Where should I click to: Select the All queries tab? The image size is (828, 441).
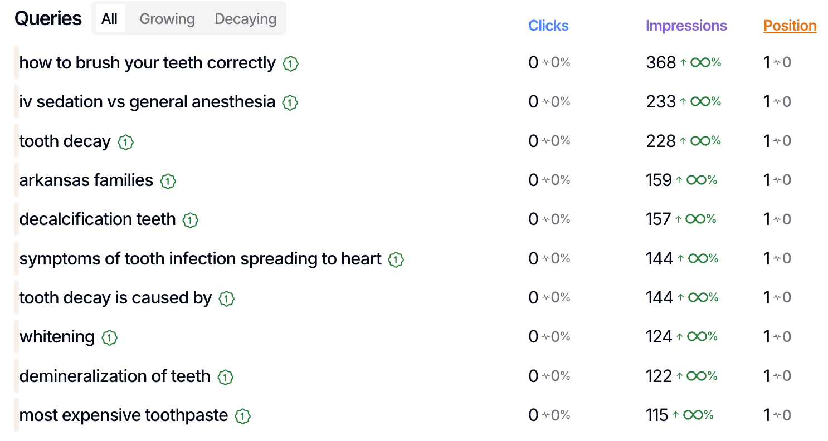[x=110, y=19]
